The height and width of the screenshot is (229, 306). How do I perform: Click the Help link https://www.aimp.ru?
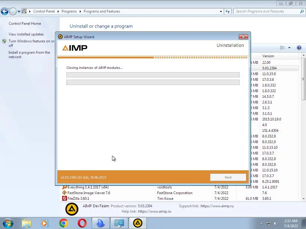pos(154,211)
